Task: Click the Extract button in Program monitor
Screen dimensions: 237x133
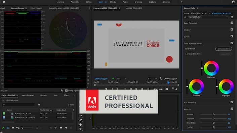Action: pos(161,89)
